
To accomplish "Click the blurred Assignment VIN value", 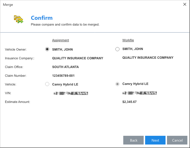I will (x=71, y=93).
